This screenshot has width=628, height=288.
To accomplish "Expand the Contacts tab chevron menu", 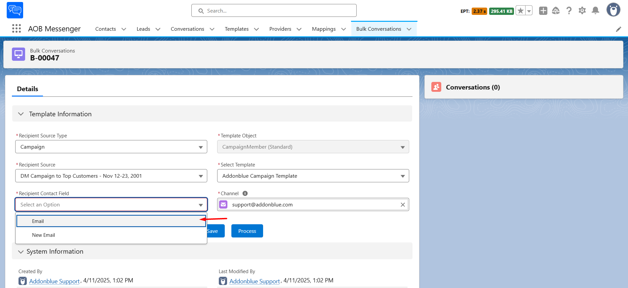I will pyautogui.click(x=124, y=29).
